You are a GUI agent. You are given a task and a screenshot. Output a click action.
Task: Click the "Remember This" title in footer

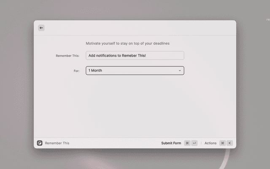(57, 143)
